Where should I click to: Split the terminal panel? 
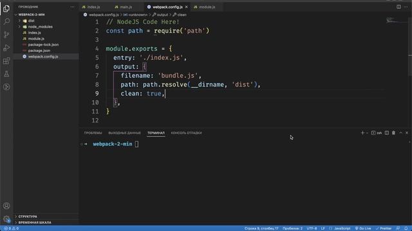[386, 133]
